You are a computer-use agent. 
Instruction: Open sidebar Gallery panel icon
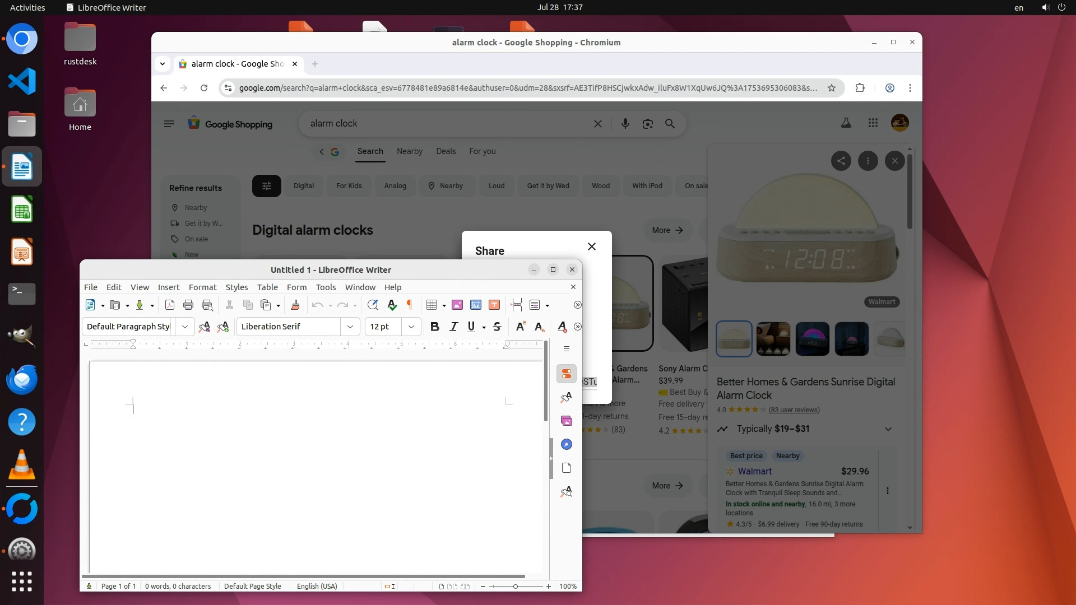pyautogui.click(x=567, y=421)
